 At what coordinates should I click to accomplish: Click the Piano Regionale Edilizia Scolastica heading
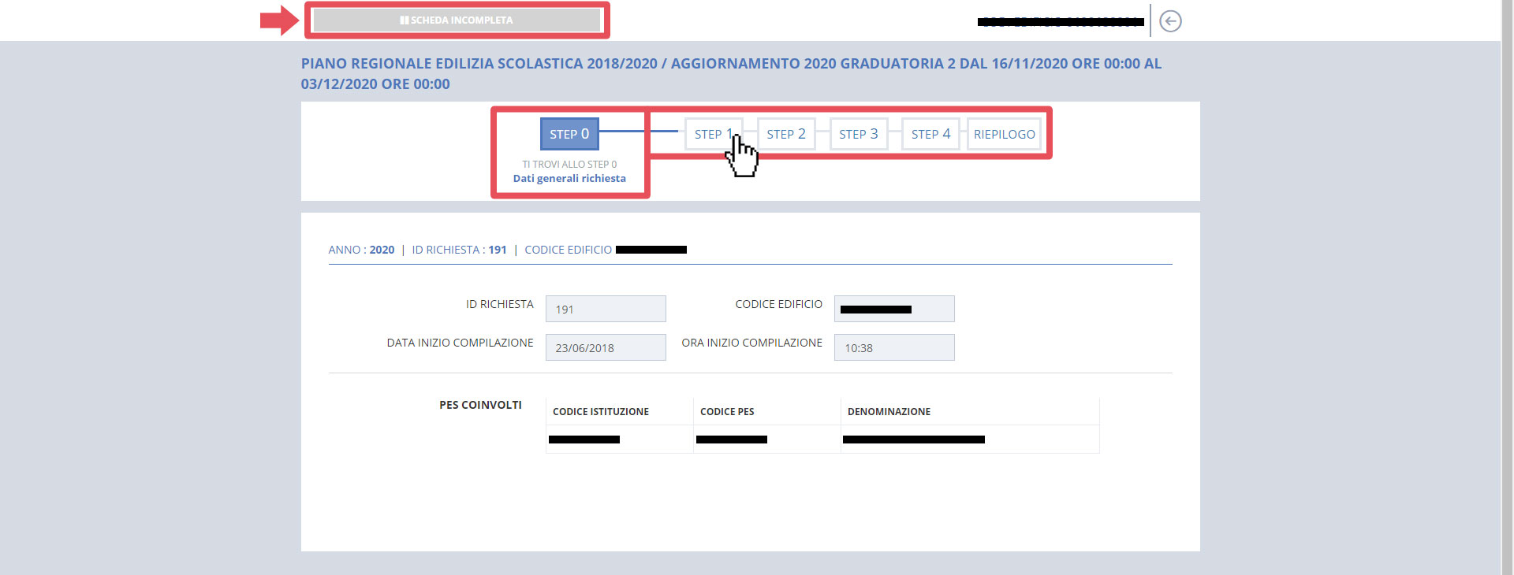tap(731, 73)
